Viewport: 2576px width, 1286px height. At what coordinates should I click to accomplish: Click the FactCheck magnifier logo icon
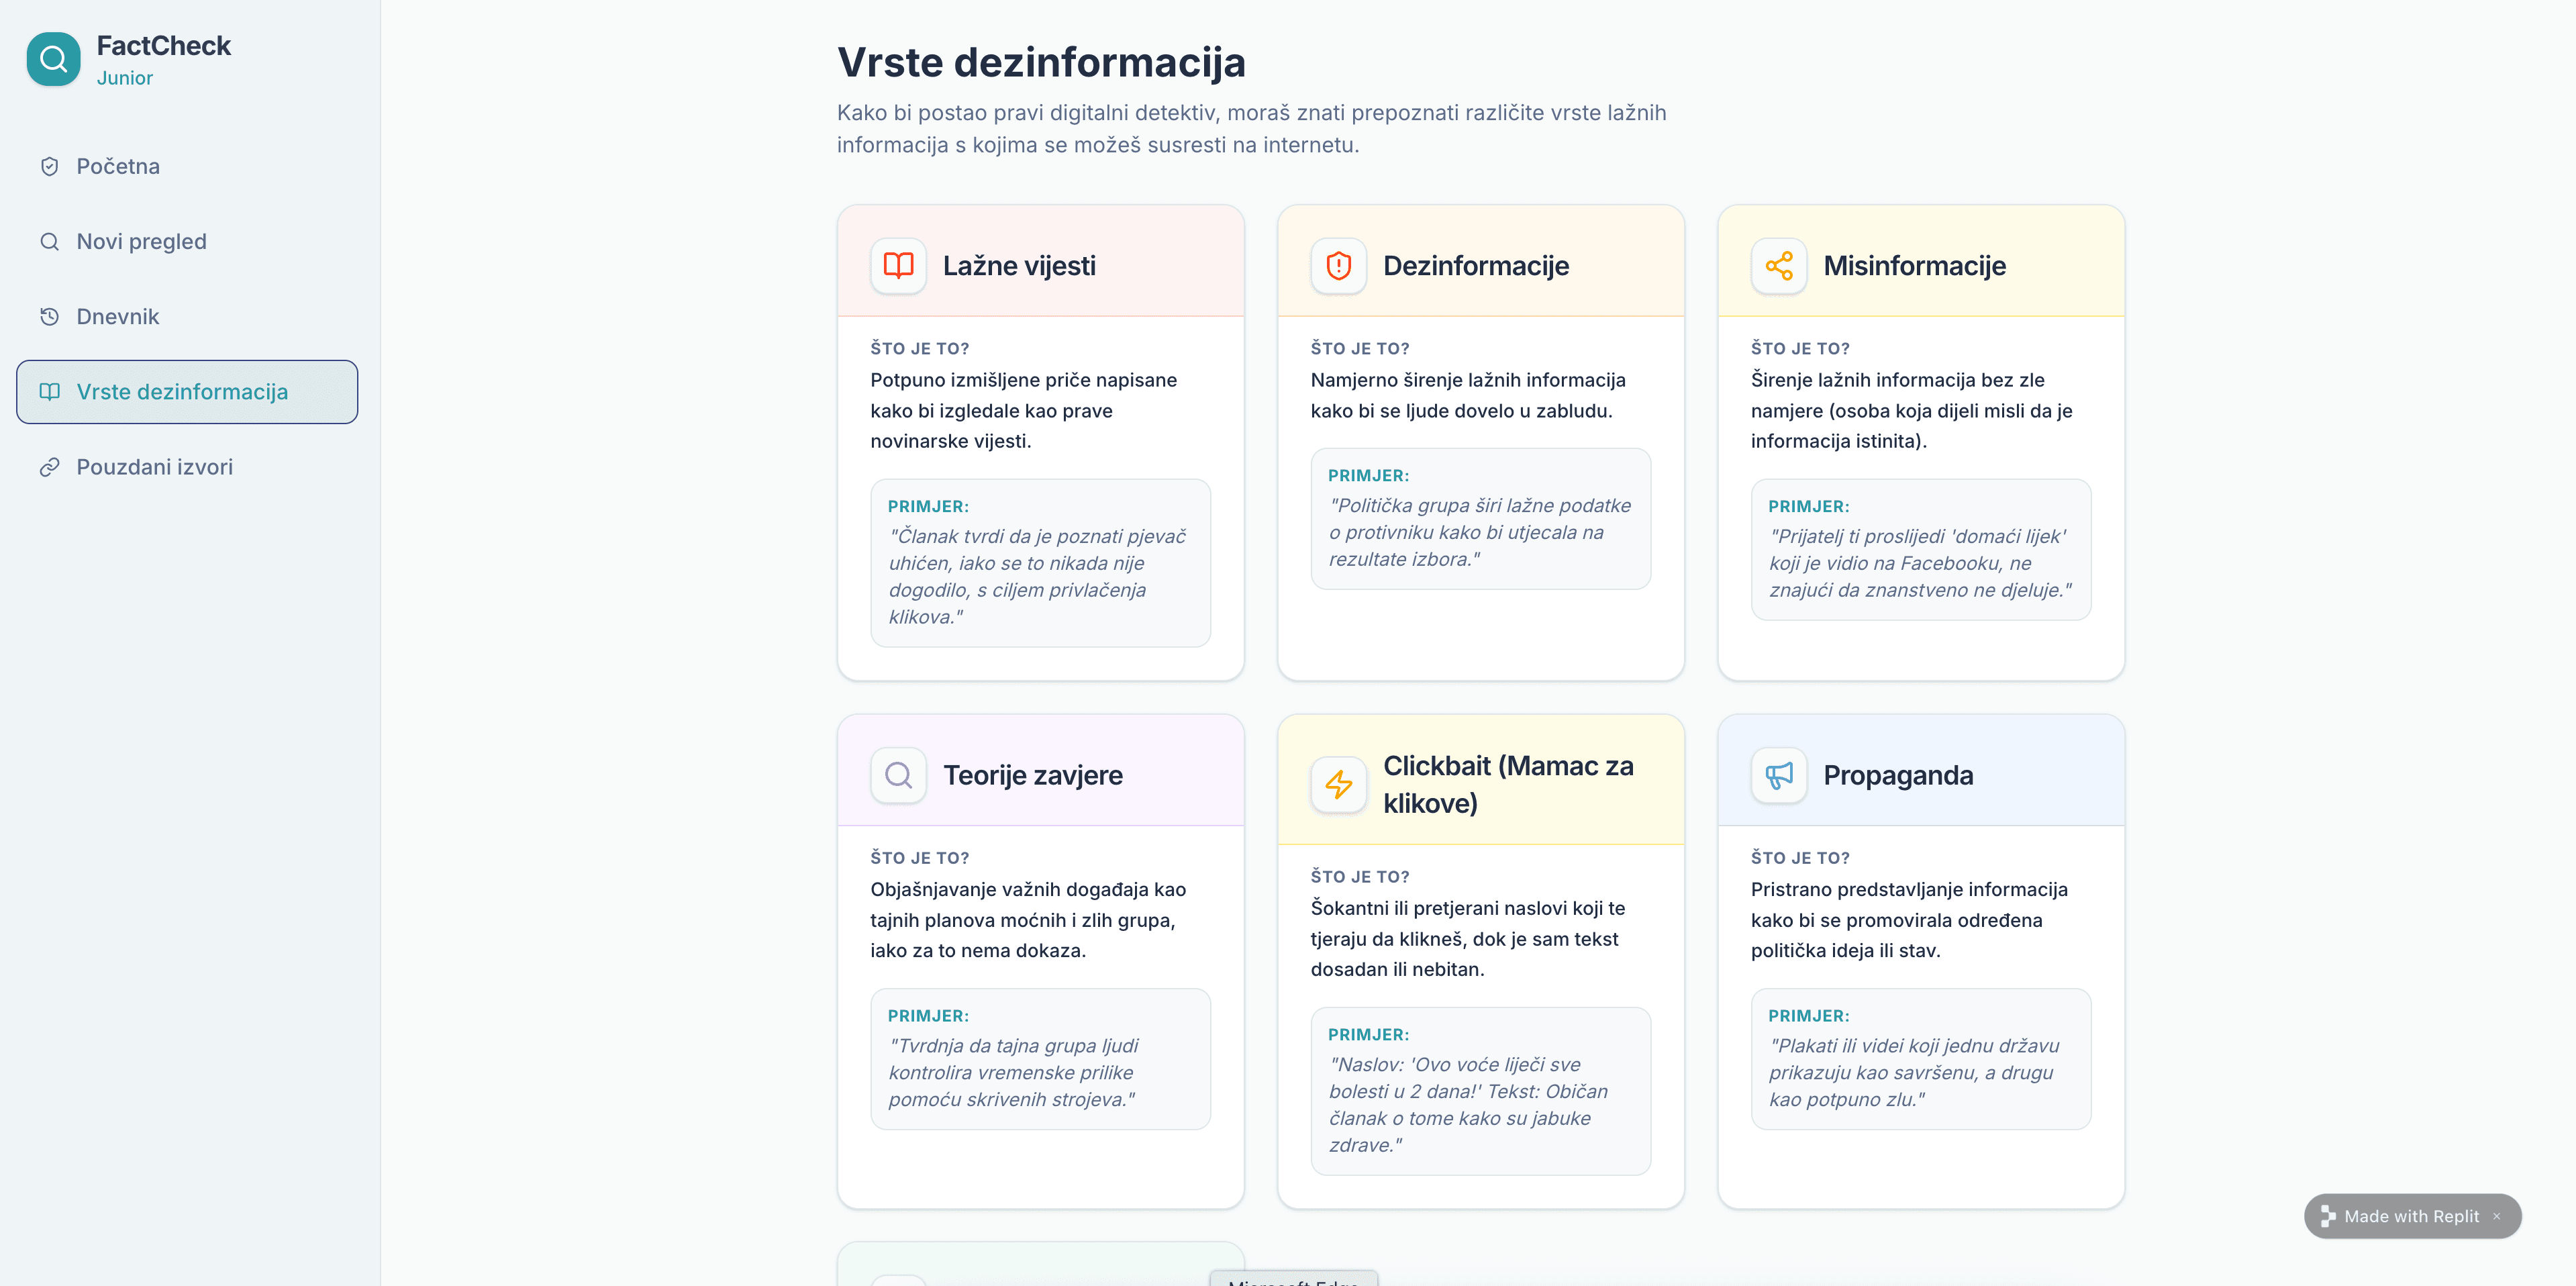(53, 59)
